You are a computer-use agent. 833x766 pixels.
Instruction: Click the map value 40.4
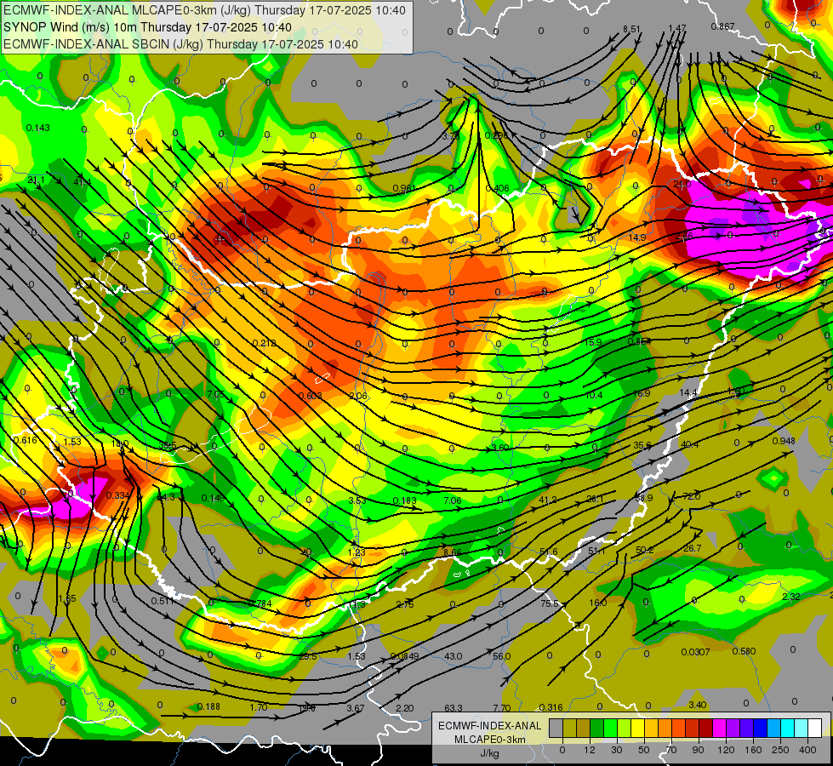pos(689,444)
